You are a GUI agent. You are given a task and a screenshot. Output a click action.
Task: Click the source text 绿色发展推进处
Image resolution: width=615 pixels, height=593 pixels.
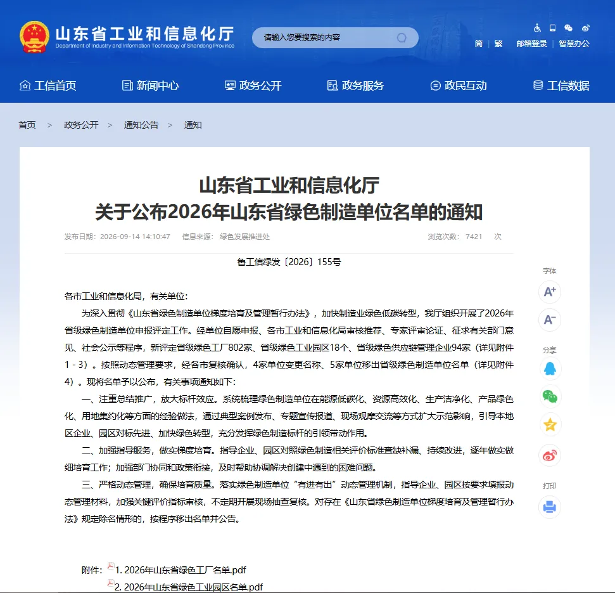point(244,237)
